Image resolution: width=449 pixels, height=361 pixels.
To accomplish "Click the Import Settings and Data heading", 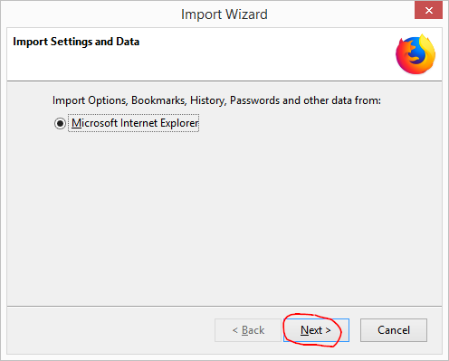I will click(x=76, y=42).
